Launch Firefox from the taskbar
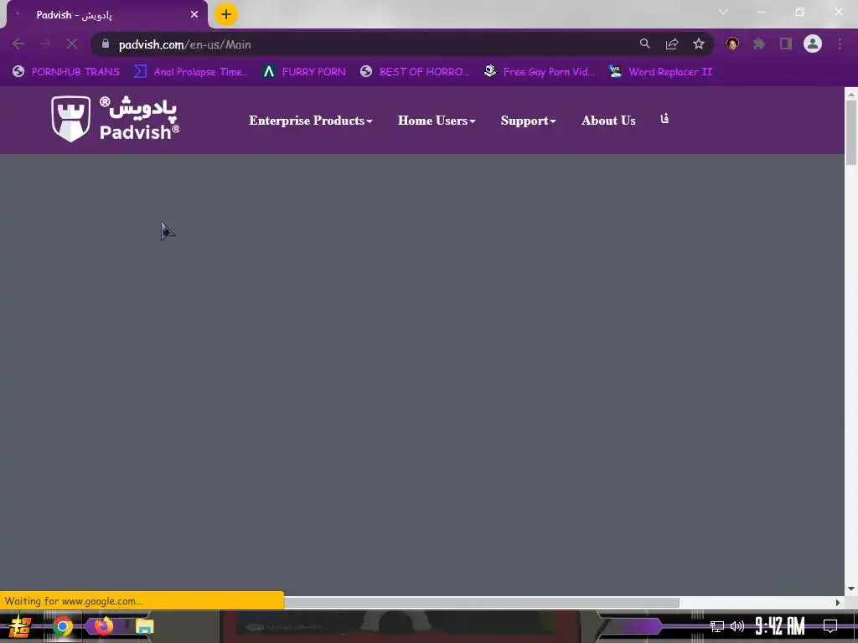Viewport: 858px width, 643px height. tap(103, 625)
